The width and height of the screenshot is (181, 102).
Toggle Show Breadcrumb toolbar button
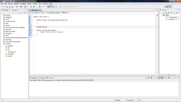coord(48,7)
